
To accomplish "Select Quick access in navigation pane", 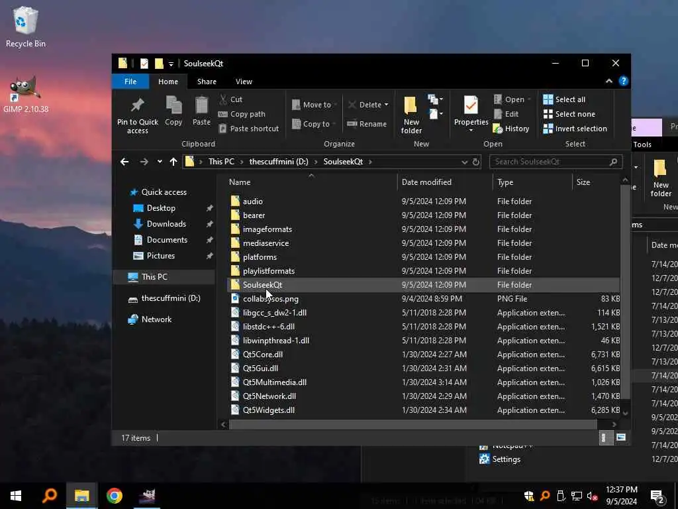I will [x=164, y=192].
